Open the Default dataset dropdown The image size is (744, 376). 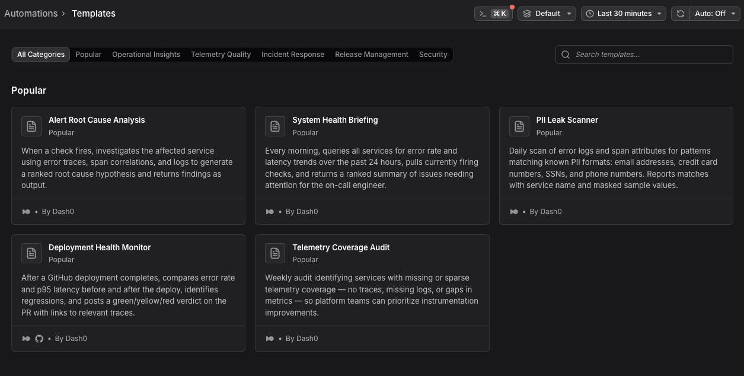click(547, 14)
